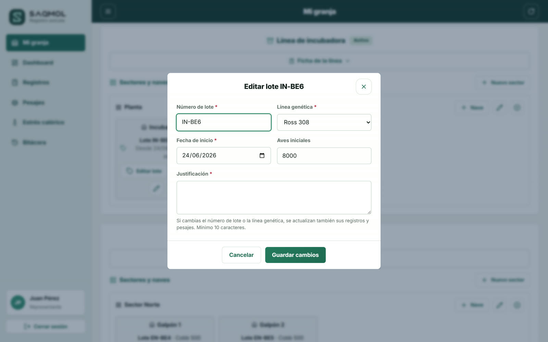Save with Guardar cambios button
The image size is (548, 342).
(295, 255)
